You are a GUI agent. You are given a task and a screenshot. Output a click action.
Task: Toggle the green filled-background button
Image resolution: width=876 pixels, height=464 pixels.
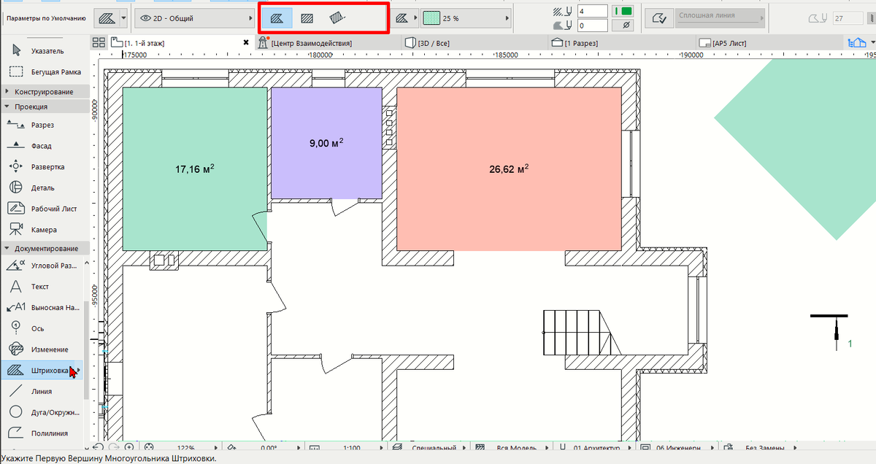tap(623, 11)
